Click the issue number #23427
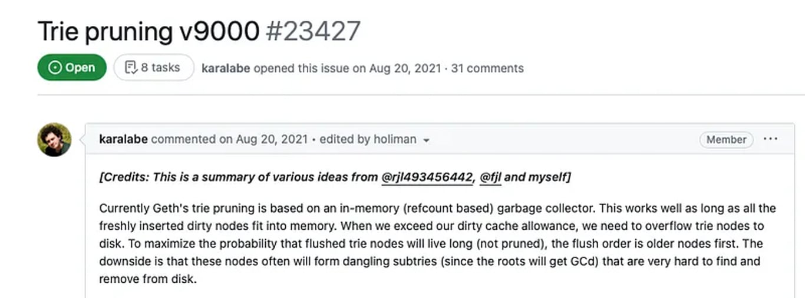The image size is (805, 298). 313,31
